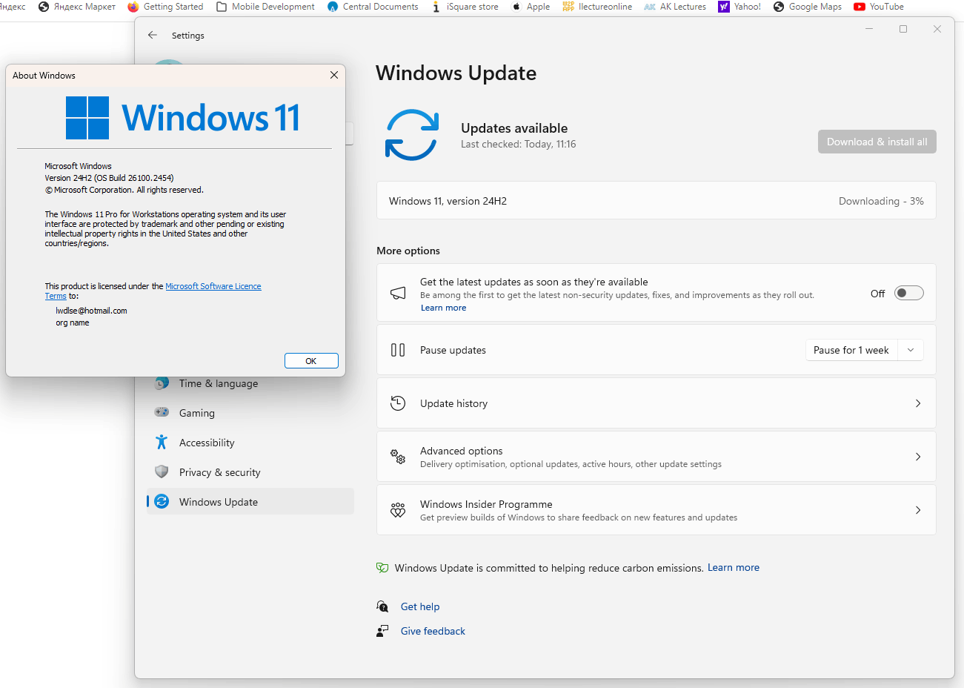Click the Accessibility figure icon in sidebar

coord(162,443)
